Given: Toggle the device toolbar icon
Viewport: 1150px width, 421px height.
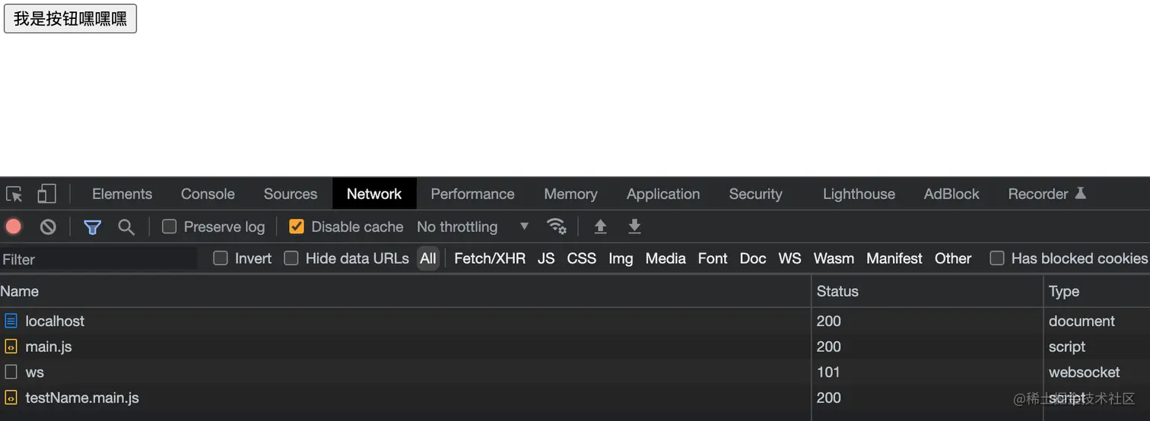Looking at the screenshot, I should coord(46,194).
